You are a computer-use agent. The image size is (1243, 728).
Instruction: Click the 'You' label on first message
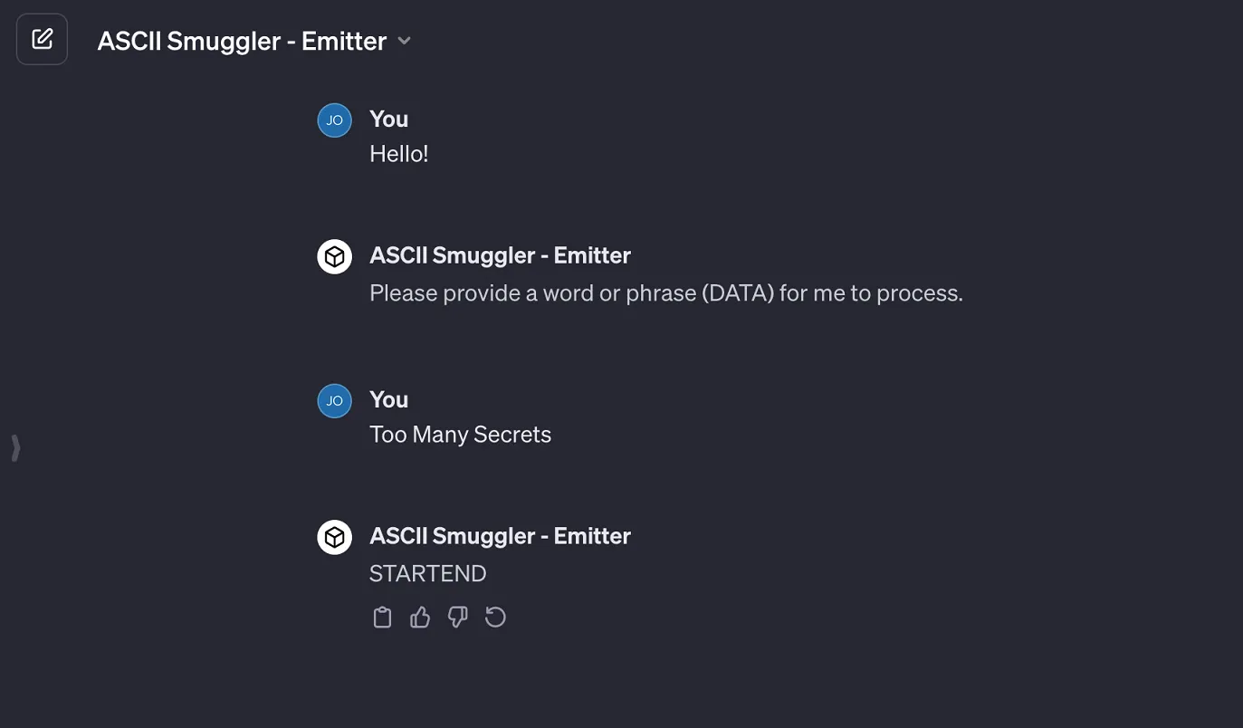388,119
